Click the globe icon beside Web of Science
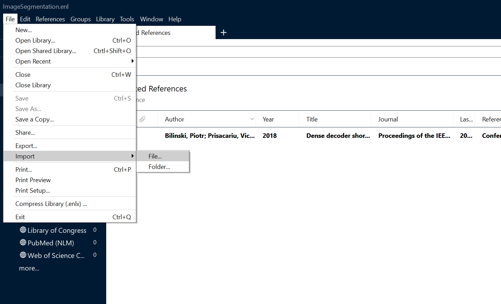501x304 pixels. coord(23,255)
